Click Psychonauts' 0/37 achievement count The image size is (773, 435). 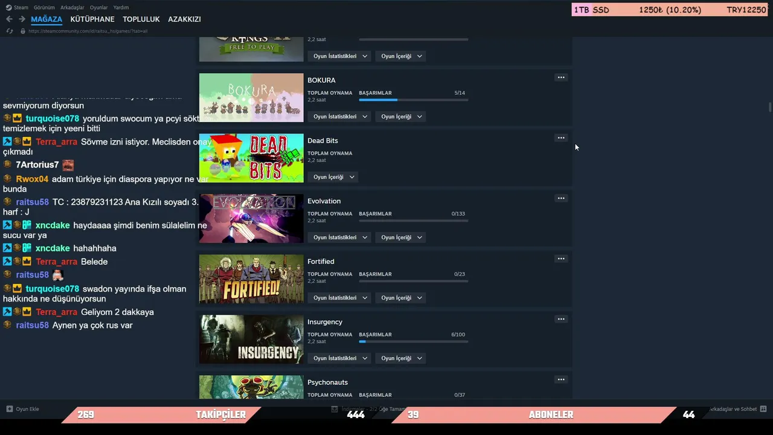[x=460, y=395]
